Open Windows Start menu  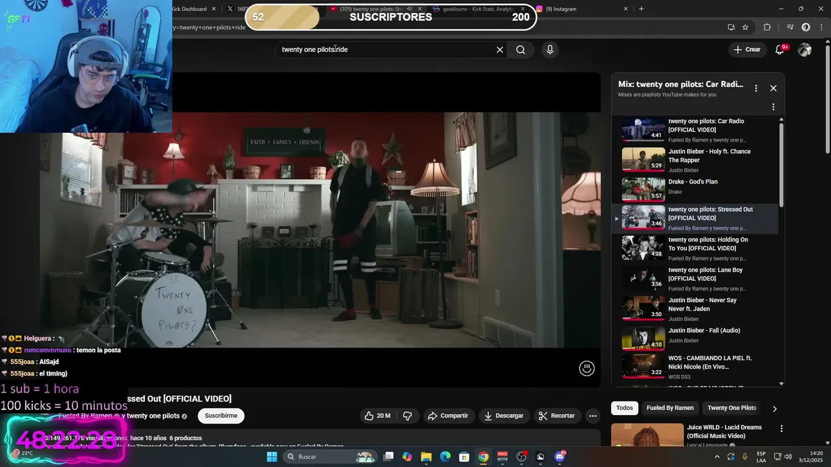pos(272,457)
